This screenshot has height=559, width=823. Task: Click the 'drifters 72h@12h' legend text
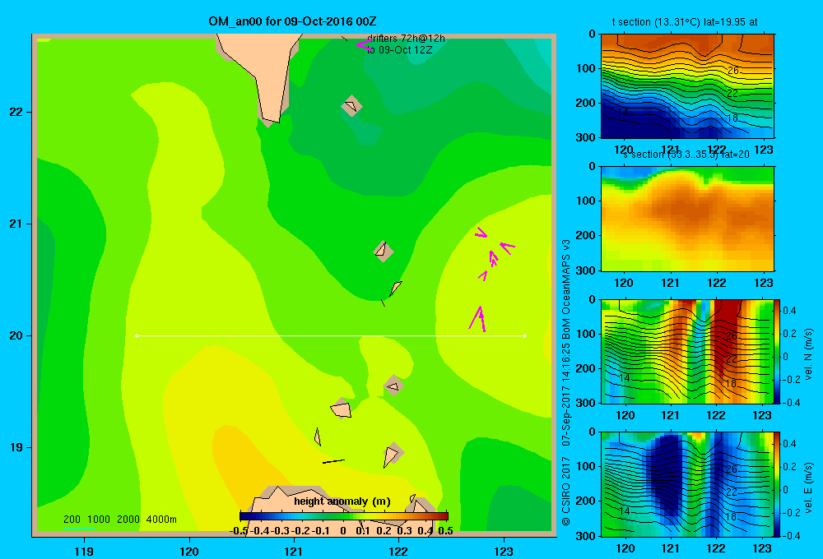coord(406,39)
